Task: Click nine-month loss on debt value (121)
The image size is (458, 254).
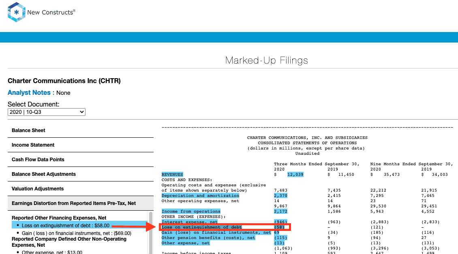Action: (x=377, y=227)
